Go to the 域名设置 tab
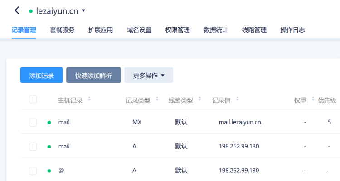 coord(139,30)
